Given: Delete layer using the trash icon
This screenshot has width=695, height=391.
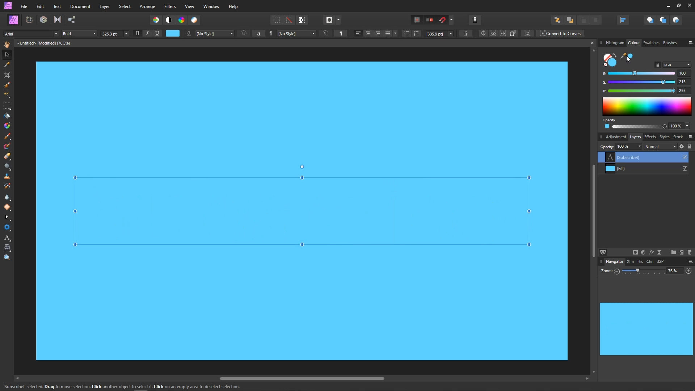Looking at the screenshot, I should point(690,252).
